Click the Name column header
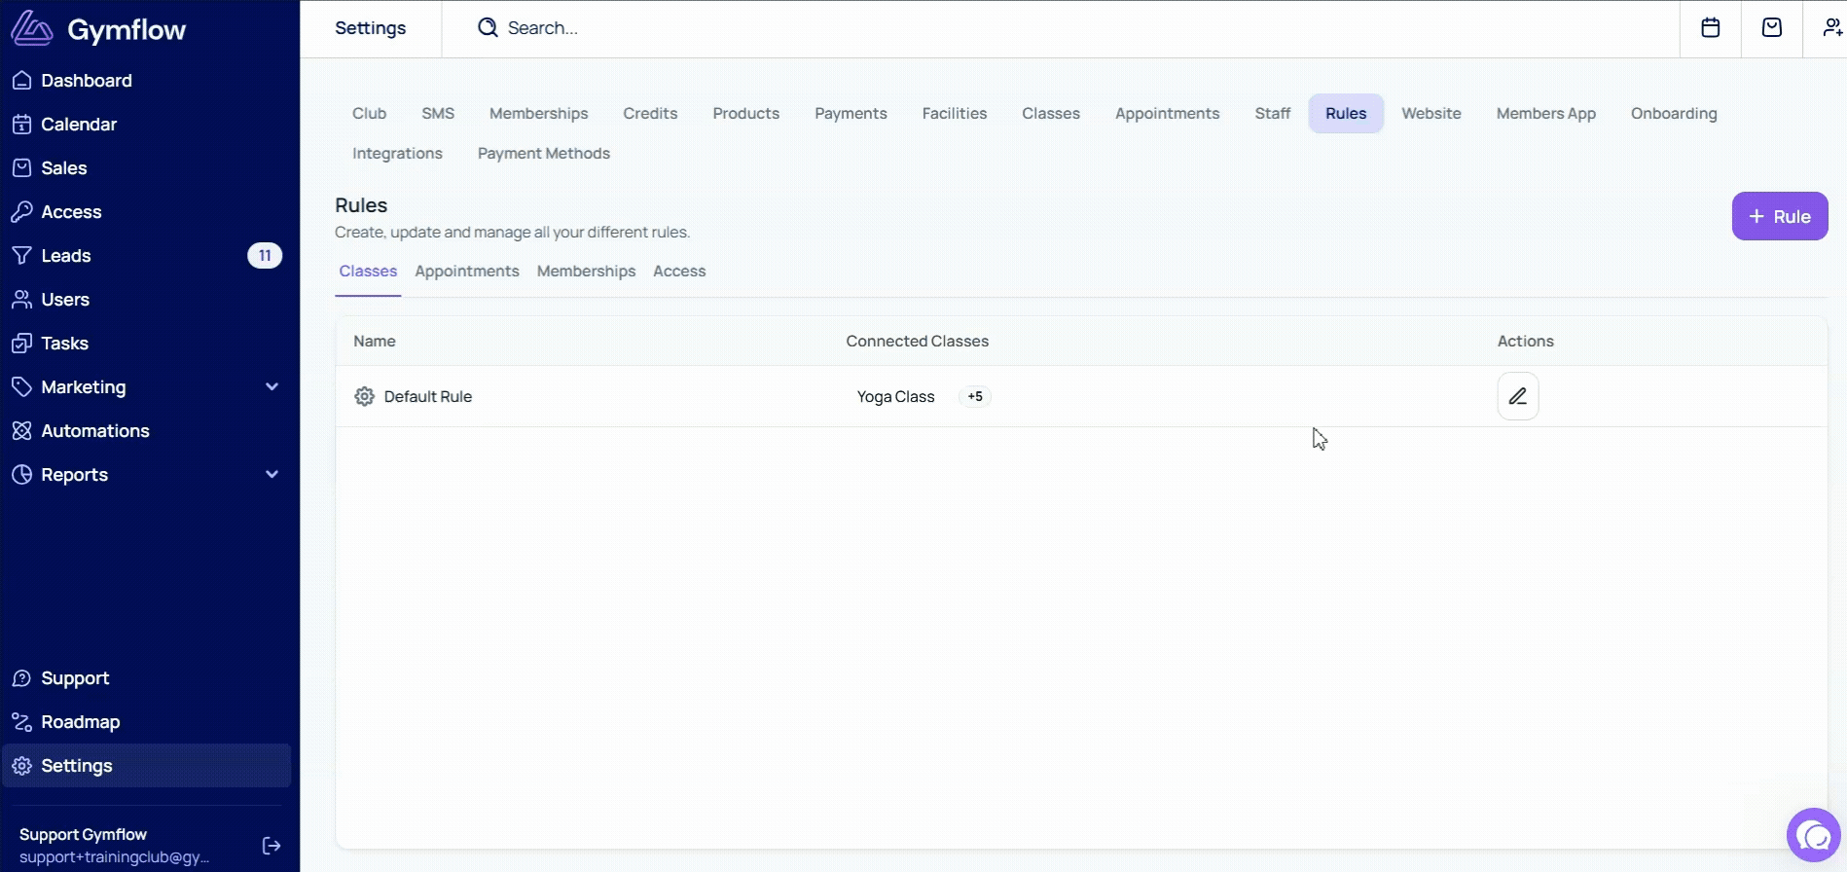 [x=375, y=342]
